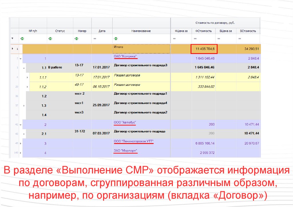Expand section 1.1.1 row

pyautogui.click(x=27, y=78)
